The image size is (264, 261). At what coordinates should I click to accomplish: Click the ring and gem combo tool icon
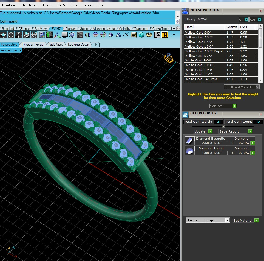(x=34, y=35)
